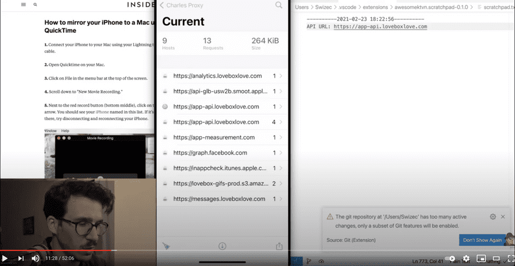Open lovebox-gifs-prod.s3 host row
The image size is (515, 266).
click(222, 183)
